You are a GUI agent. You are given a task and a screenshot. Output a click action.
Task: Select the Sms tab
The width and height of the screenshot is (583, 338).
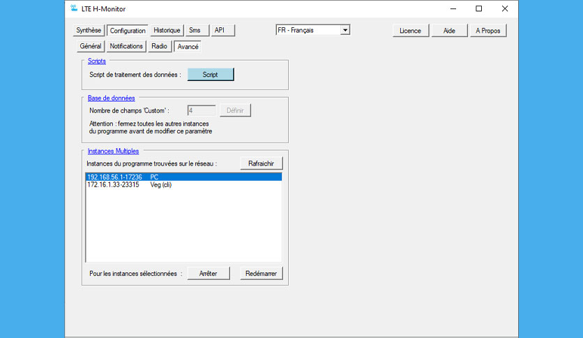coord(197,30)
